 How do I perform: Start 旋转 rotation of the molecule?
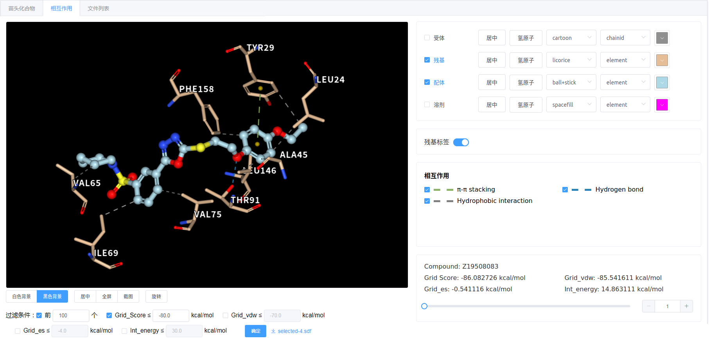click(156, 296)
